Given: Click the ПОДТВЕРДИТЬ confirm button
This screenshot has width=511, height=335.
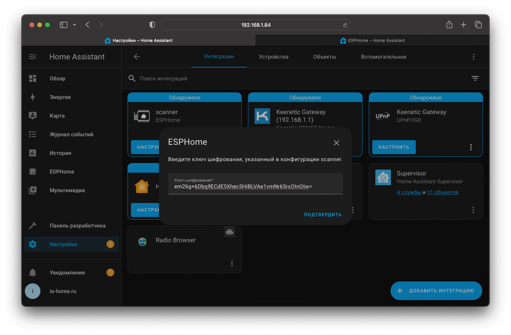Looking at the screenshot, I should click(323, 215).
